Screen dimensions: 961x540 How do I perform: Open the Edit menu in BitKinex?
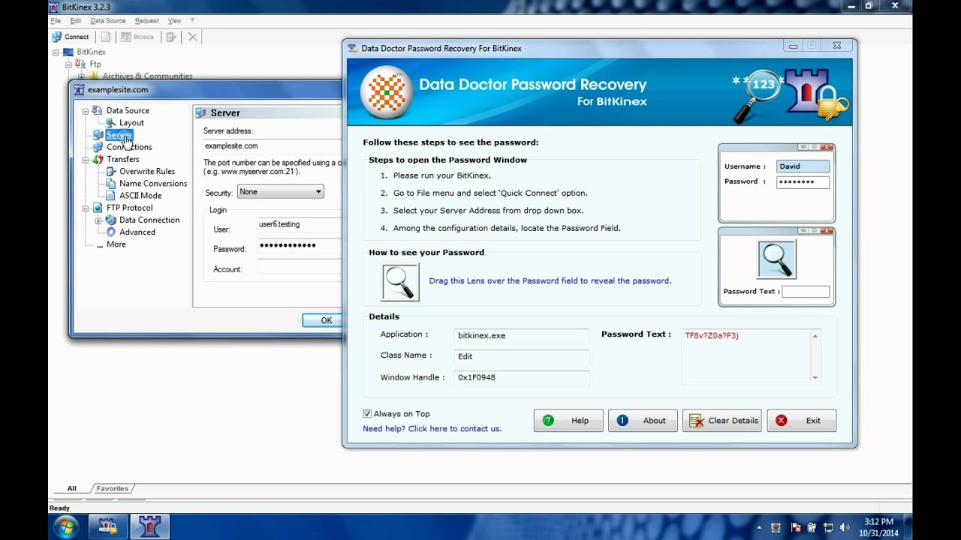tap(76, 21)
